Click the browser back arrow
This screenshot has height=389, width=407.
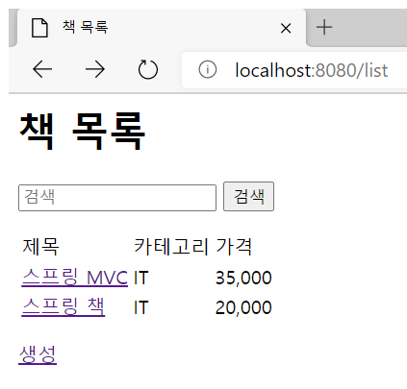click(x=42, y=69)
